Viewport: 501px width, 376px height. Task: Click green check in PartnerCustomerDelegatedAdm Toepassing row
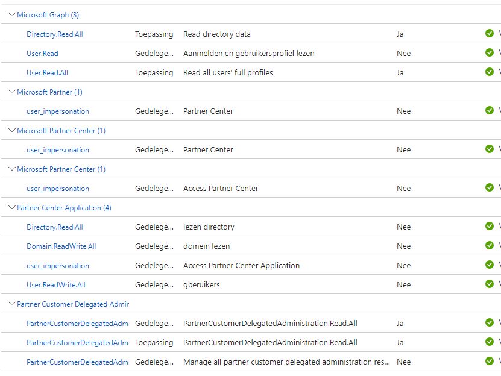click(x=489, y=342)
